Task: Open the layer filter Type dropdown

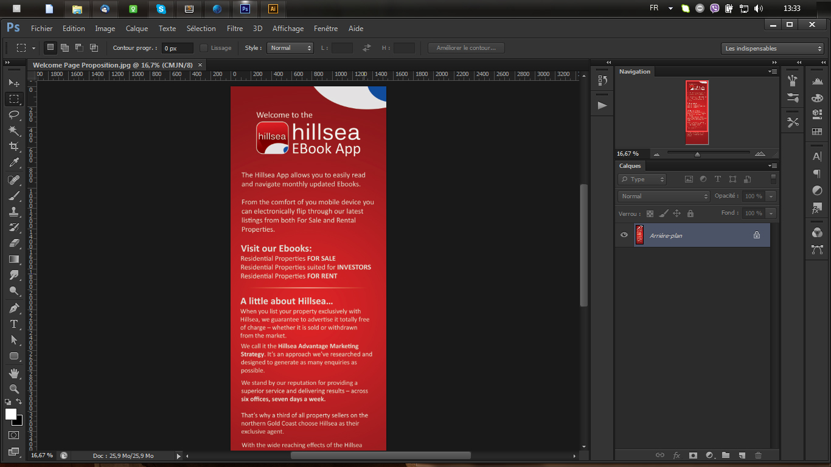Action: tap(642, 179)
